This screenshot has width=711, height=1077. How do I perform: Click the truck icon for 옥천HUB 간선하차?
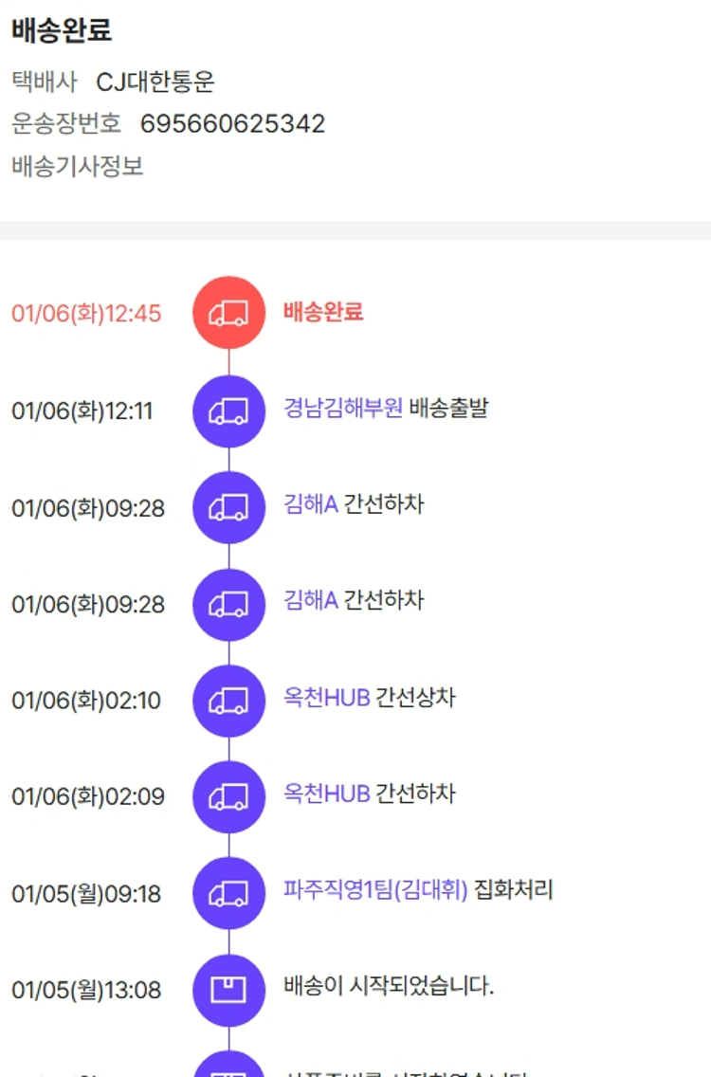click(228, 796)
